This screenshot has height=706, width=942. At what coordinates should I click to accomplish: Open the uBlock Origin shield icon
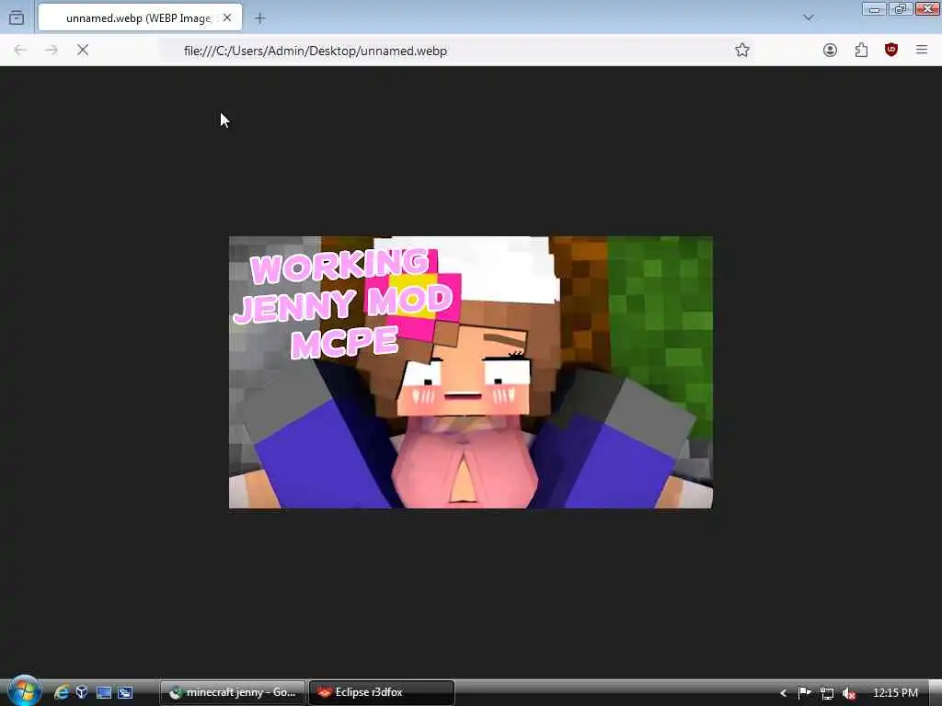click(x=891, y=51)
